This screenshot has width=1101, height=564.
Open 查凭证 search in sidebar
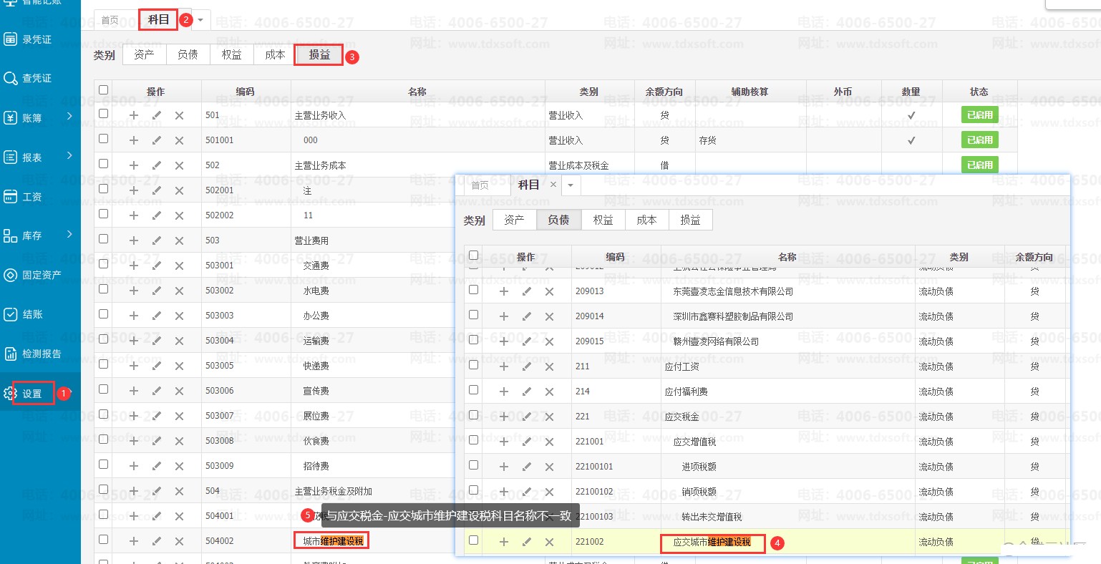click(36, 78)
